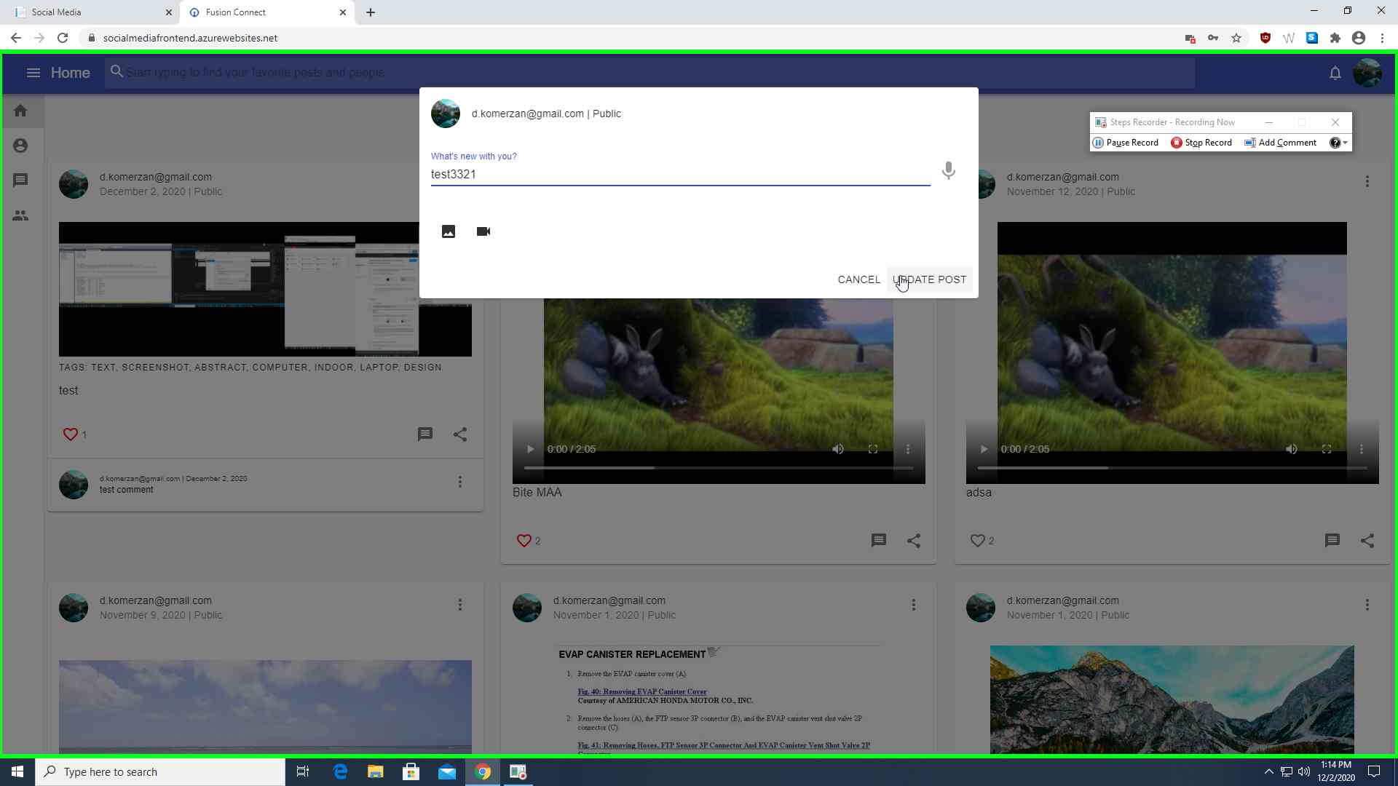Bookmark this page with the star
Image resolution: width=1398 pixels, height=786 pixels.
pos(1236,38)
